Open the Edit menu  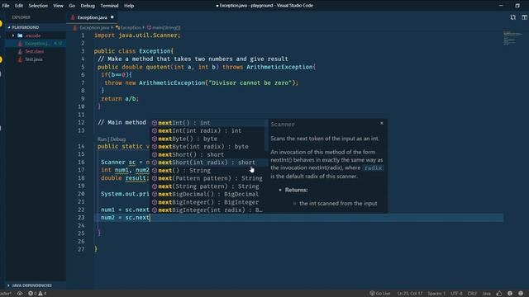pos(19,6)
